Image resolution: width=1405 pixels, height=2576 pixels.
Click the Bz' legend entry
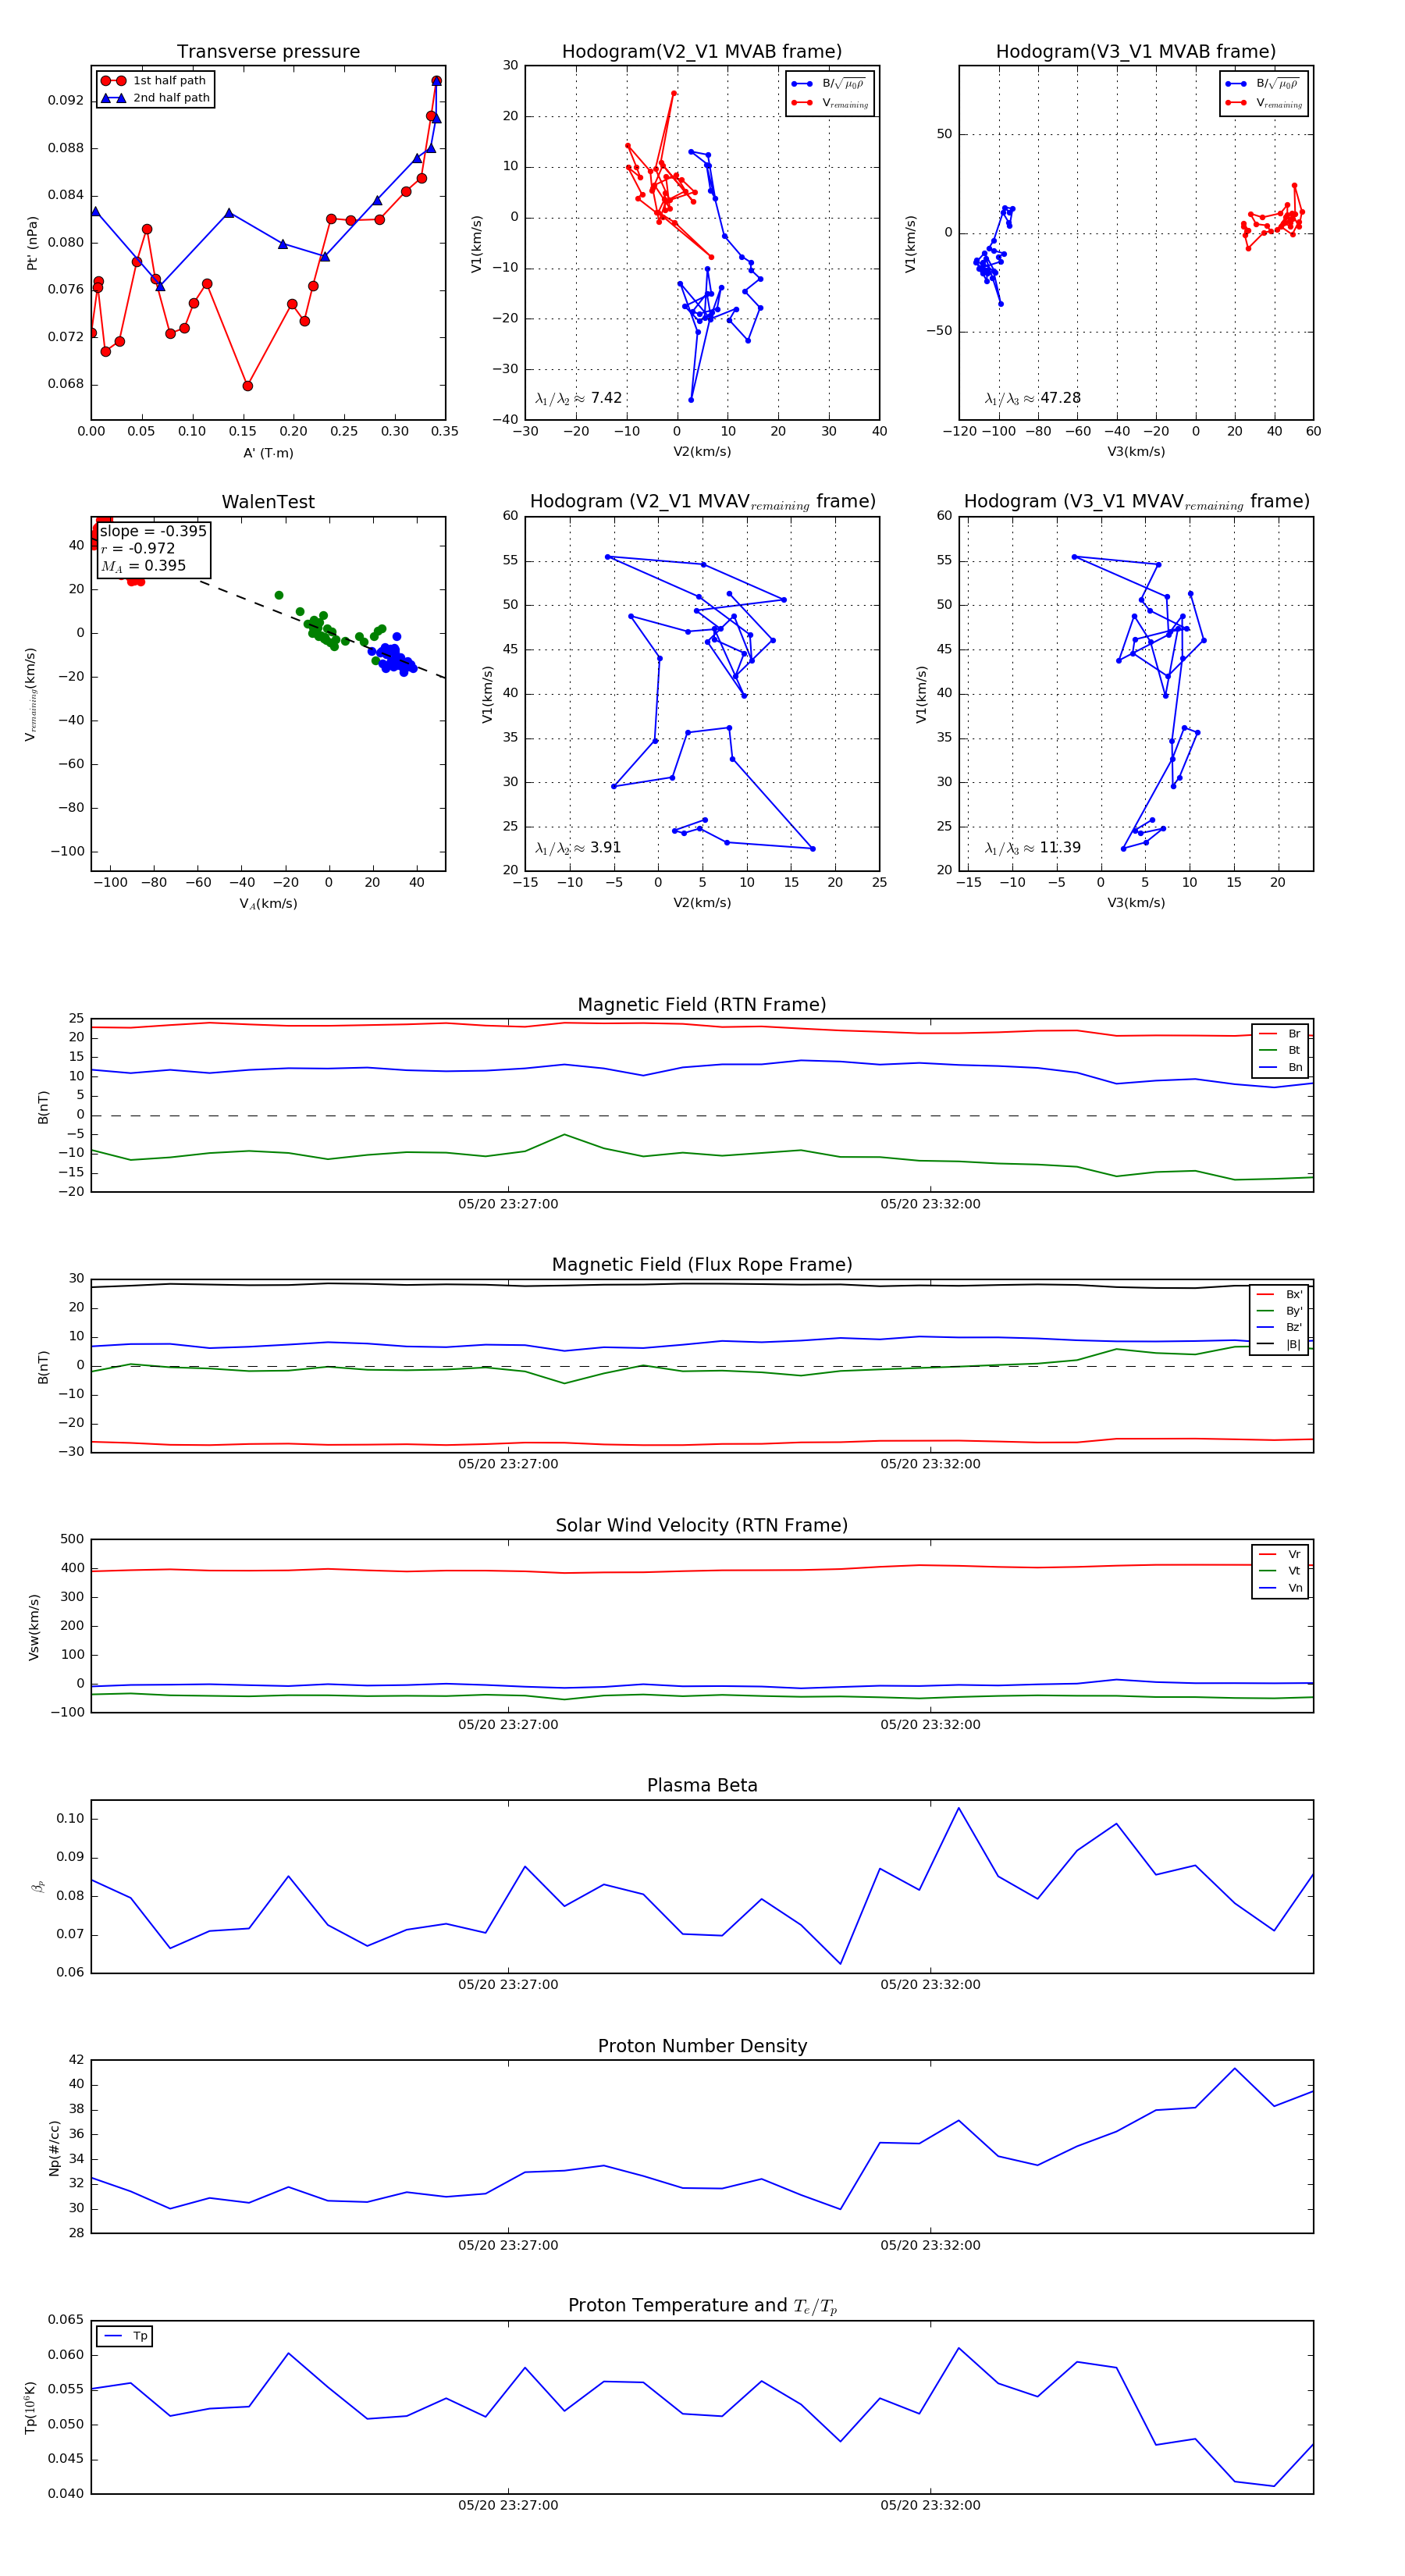[x=1280, y=1327]
